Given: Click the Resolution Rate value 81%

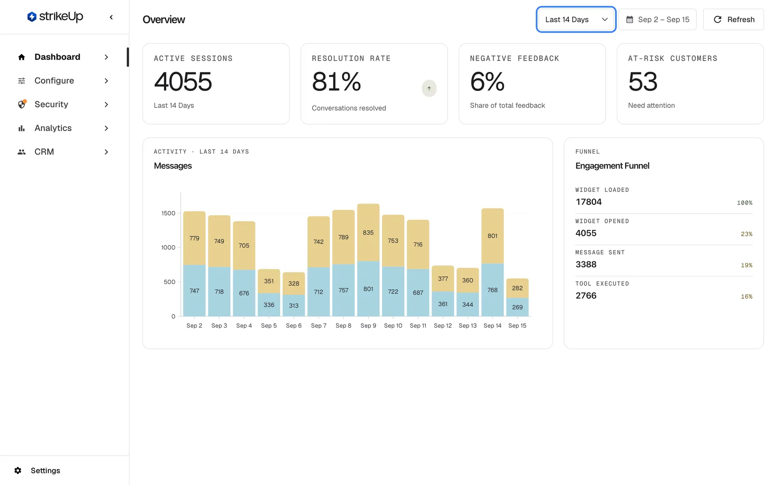Looking at the screenshot, I should [x=336, y=81].
